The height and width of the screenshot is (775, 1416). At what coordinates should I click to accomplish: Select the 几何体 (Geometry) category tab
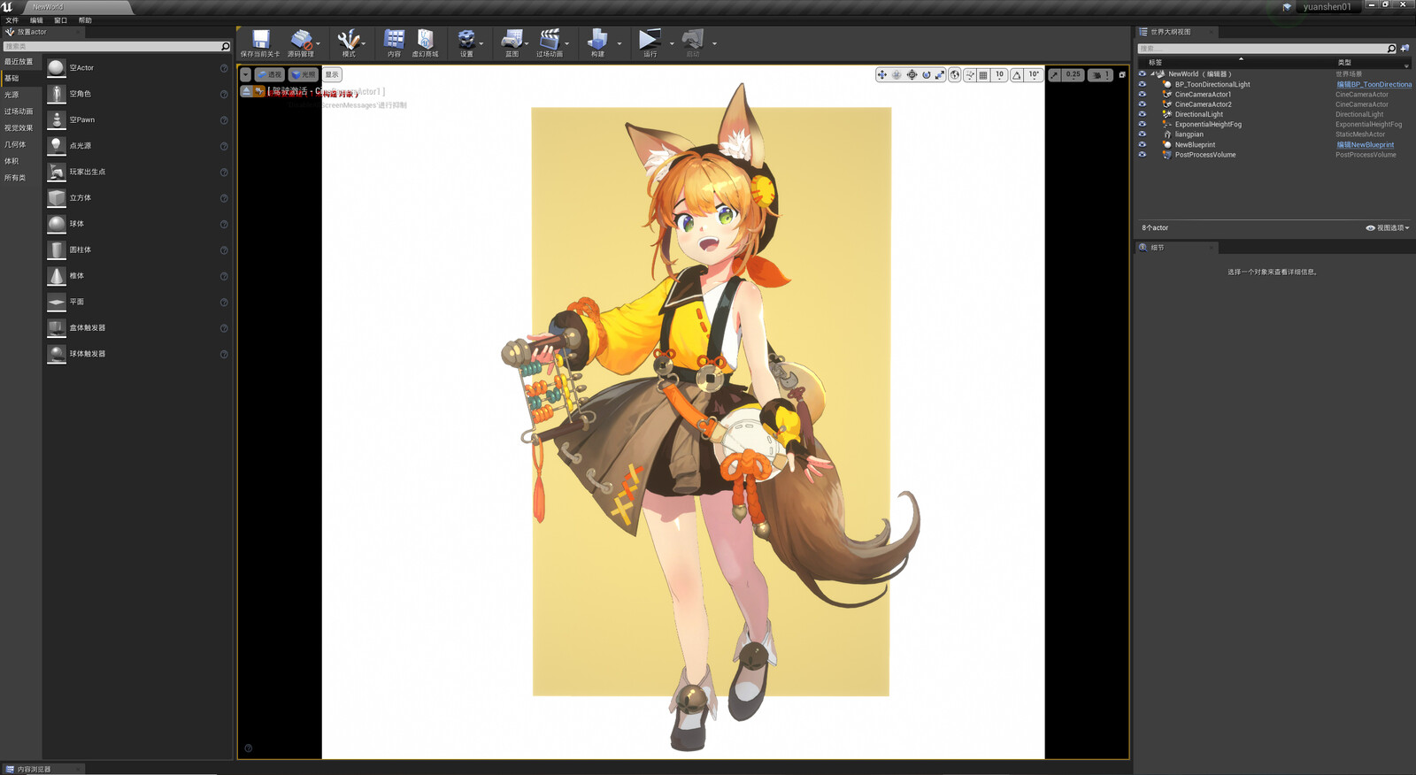pyautogui.click(x=15, y=145)
